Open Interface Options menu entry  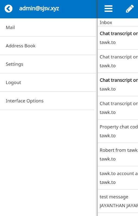coord(48,101)
